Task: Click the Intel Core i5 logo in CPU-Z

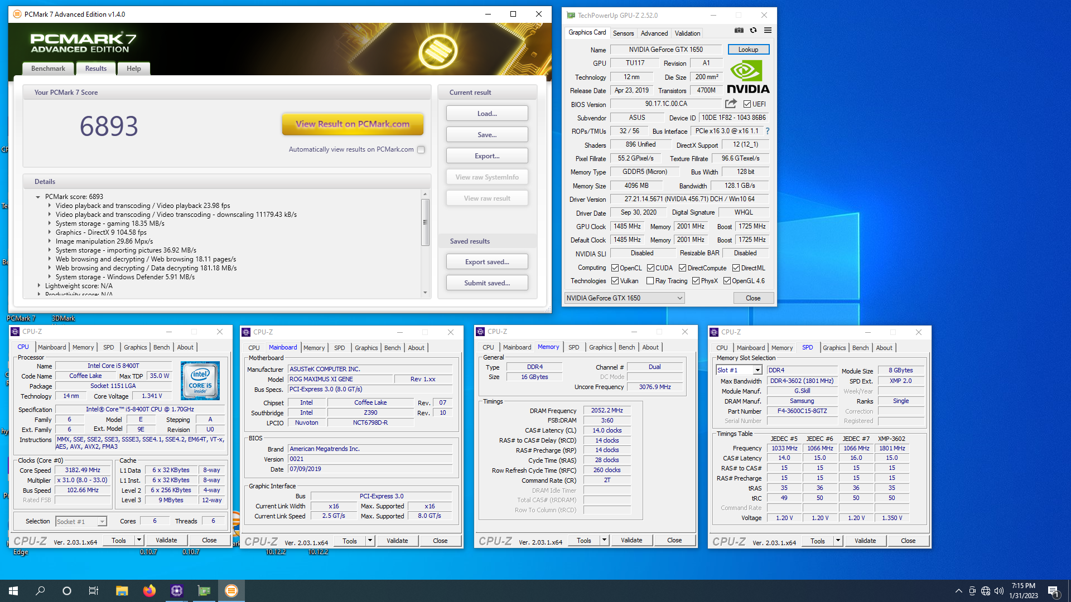Action: 200,381
